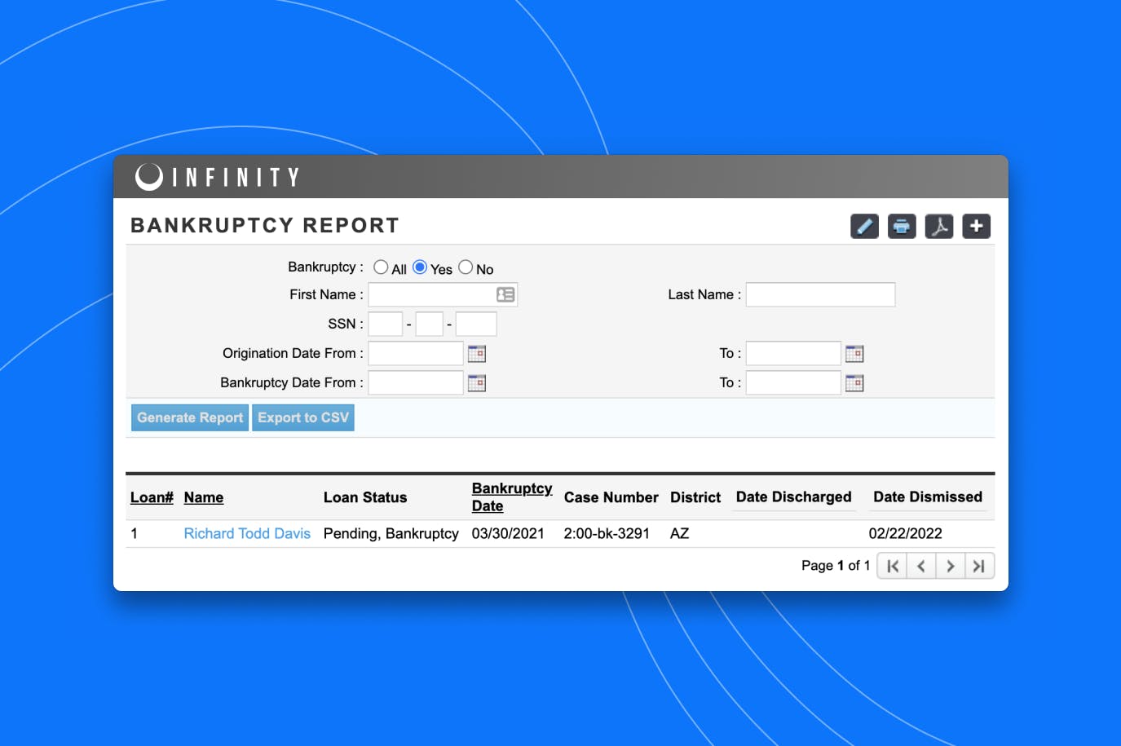The width and height of the screenshot is (1121, 746).
Task: Export the results to CSV
Action: pos(302,417)
